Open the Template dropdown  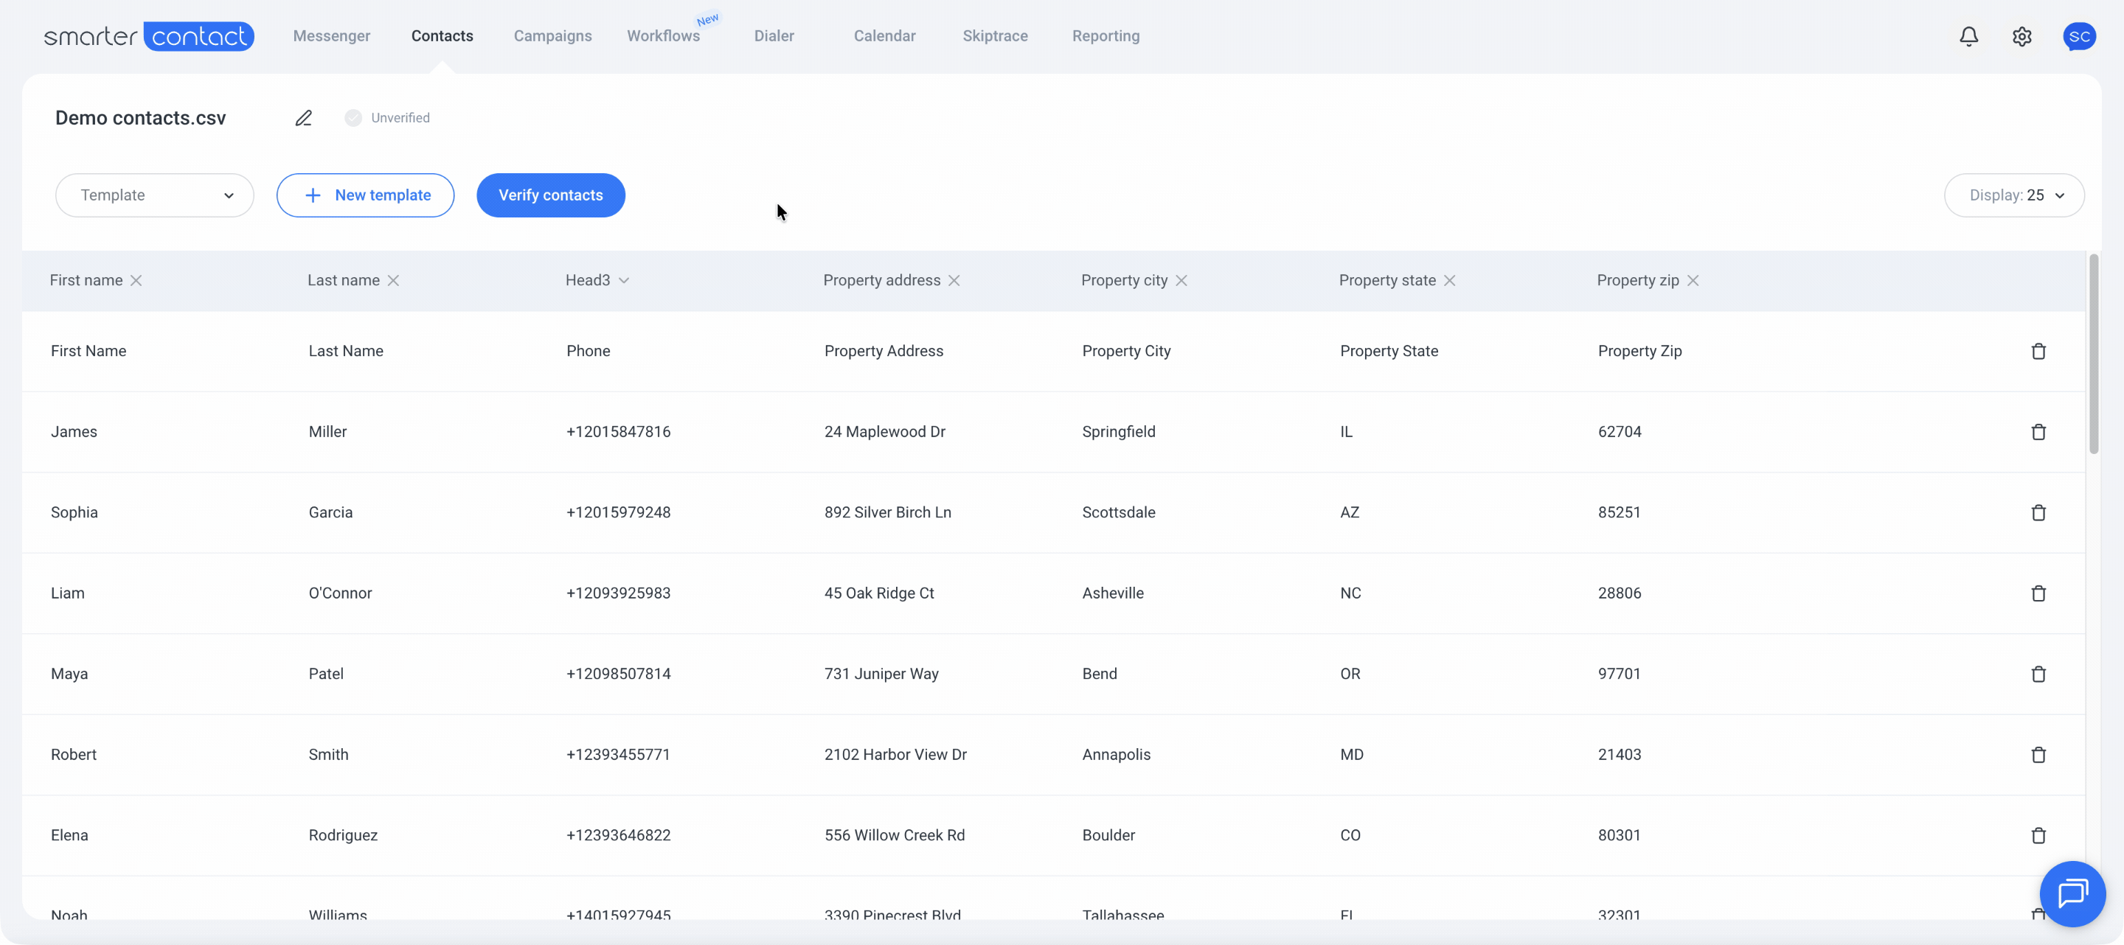(154, 195)
